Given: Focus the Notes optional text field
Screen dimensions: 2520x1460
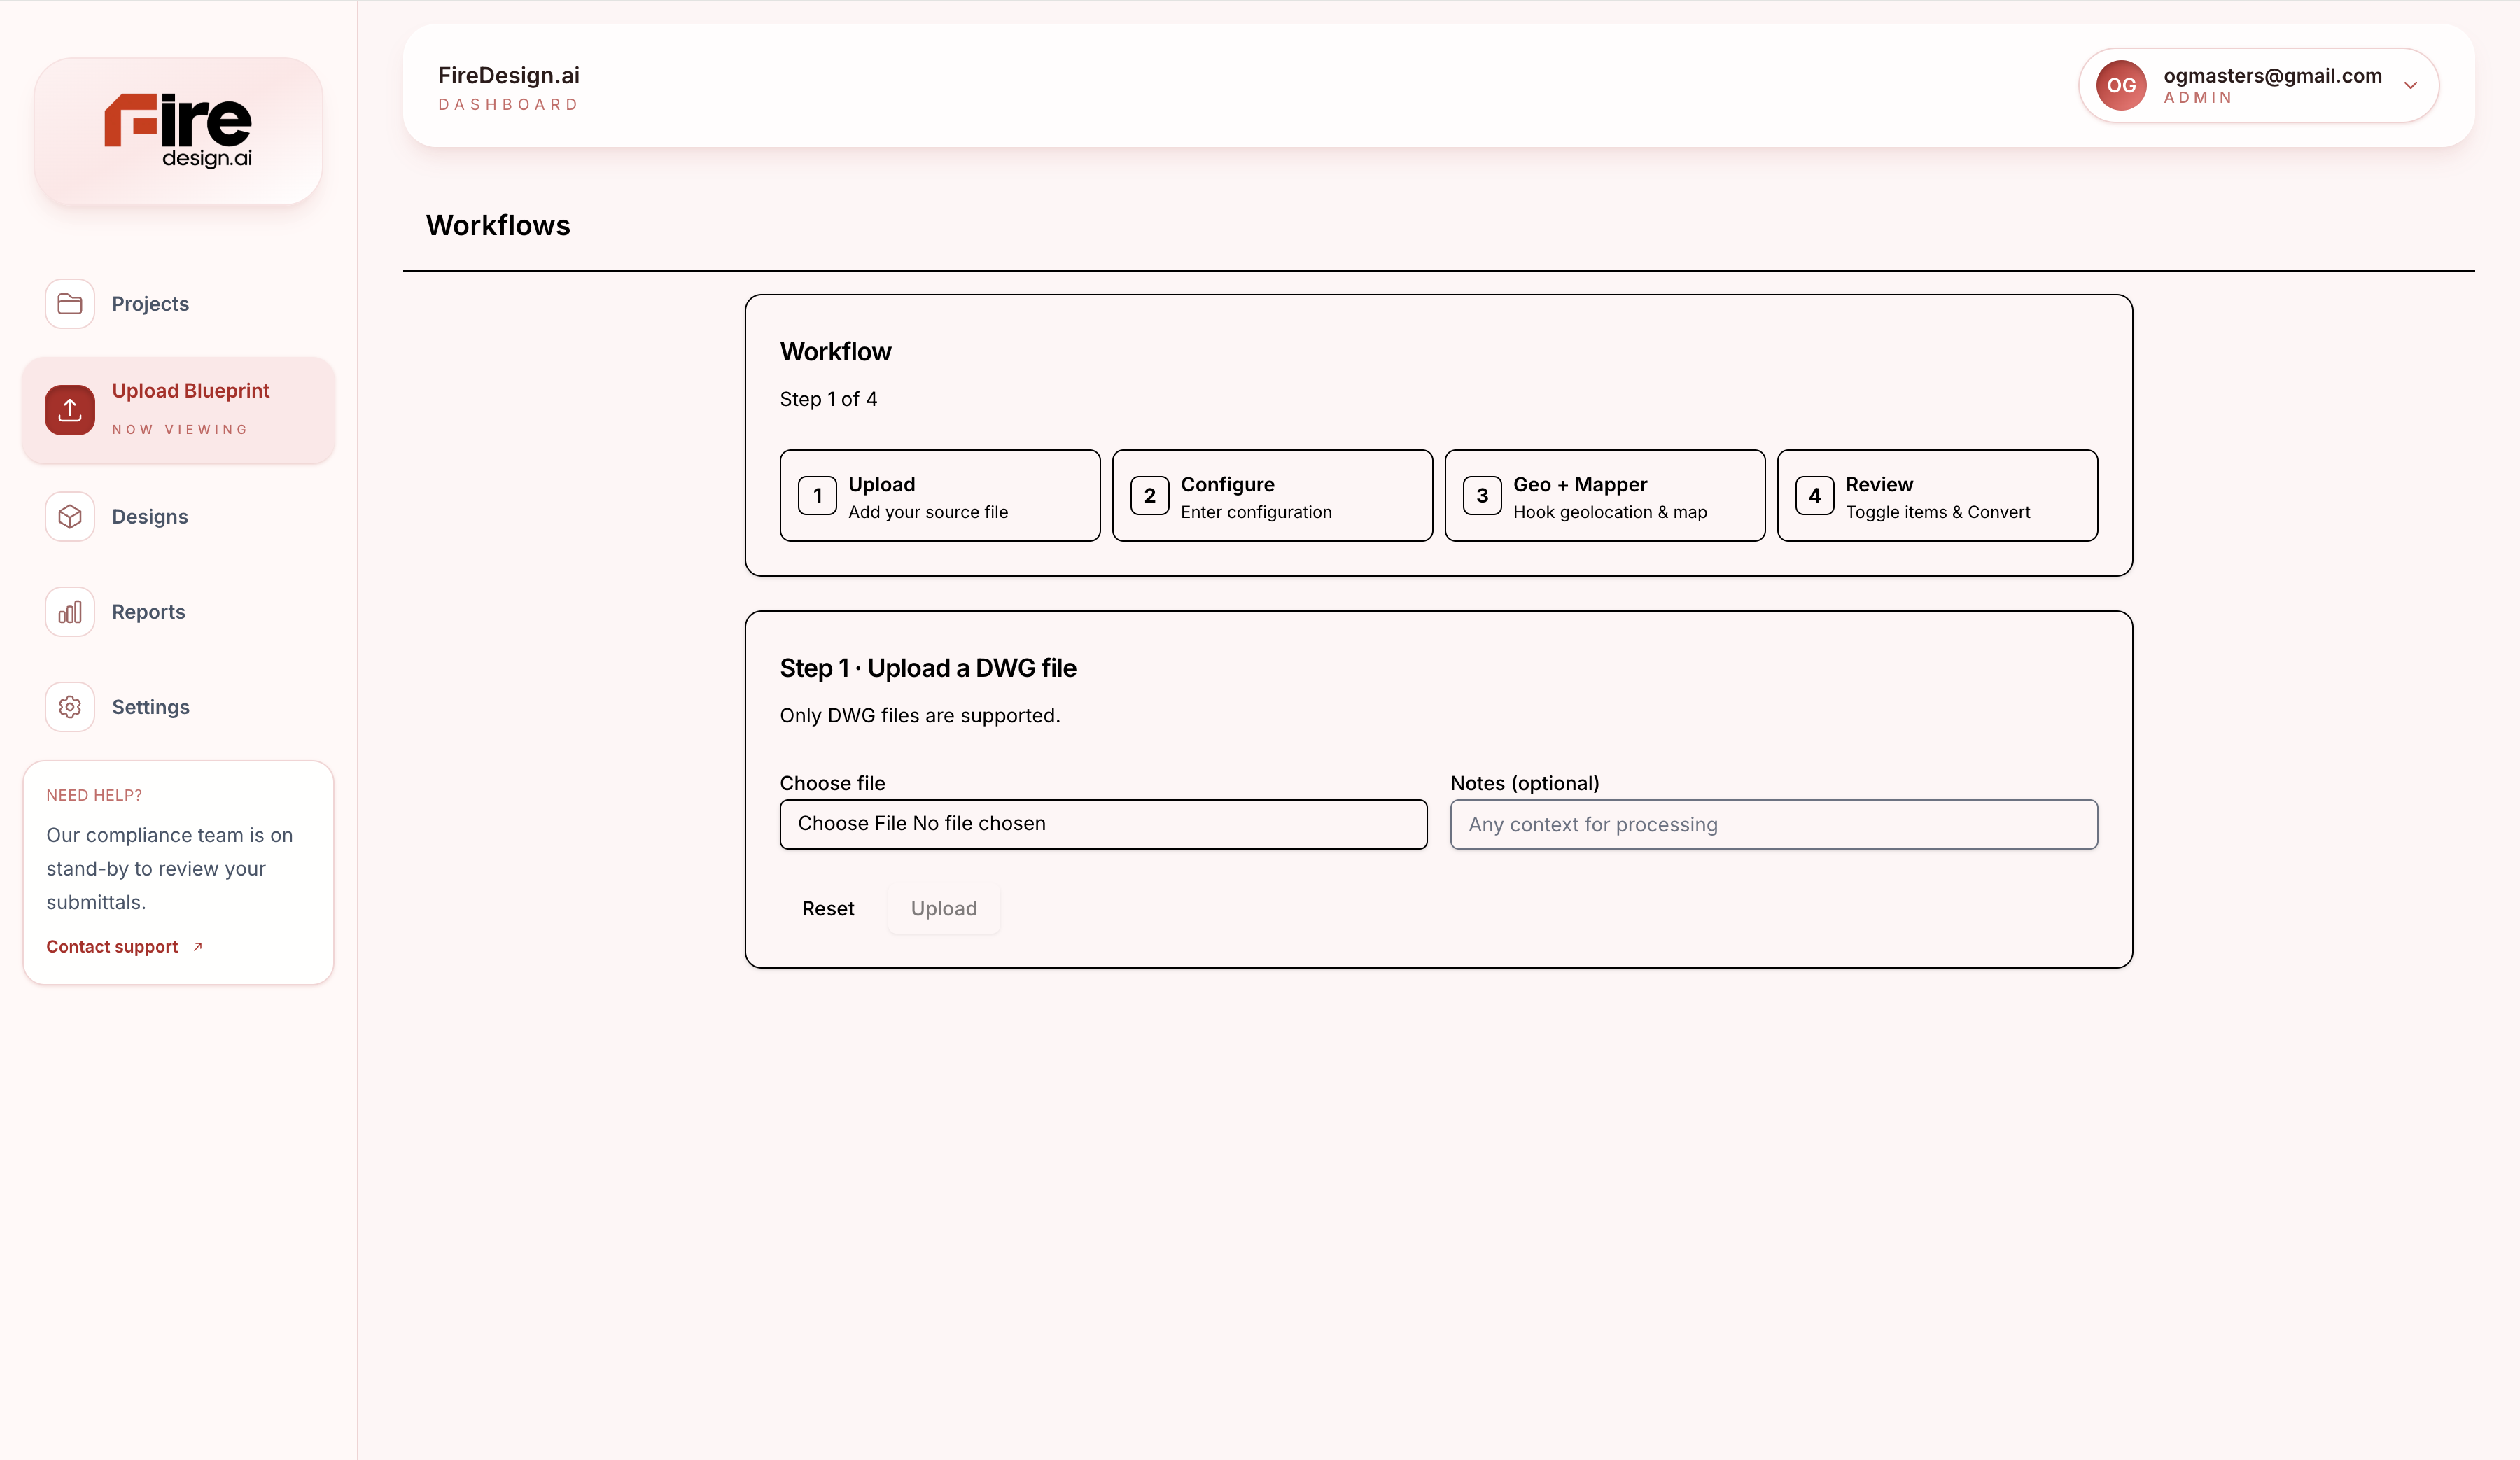Looking at the screenshot, I should (x=1773, y=825).
